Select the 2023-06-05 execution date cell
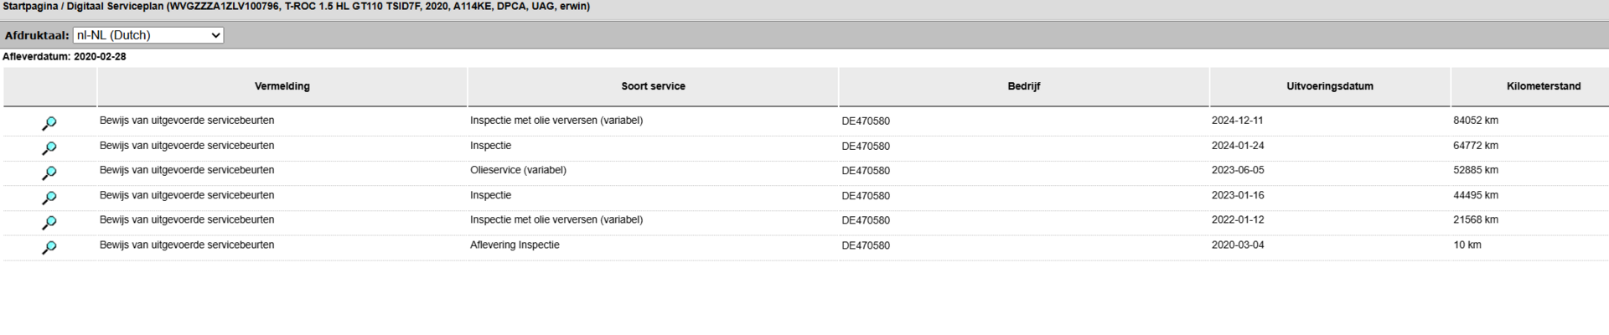 (x=1238, y=170)
